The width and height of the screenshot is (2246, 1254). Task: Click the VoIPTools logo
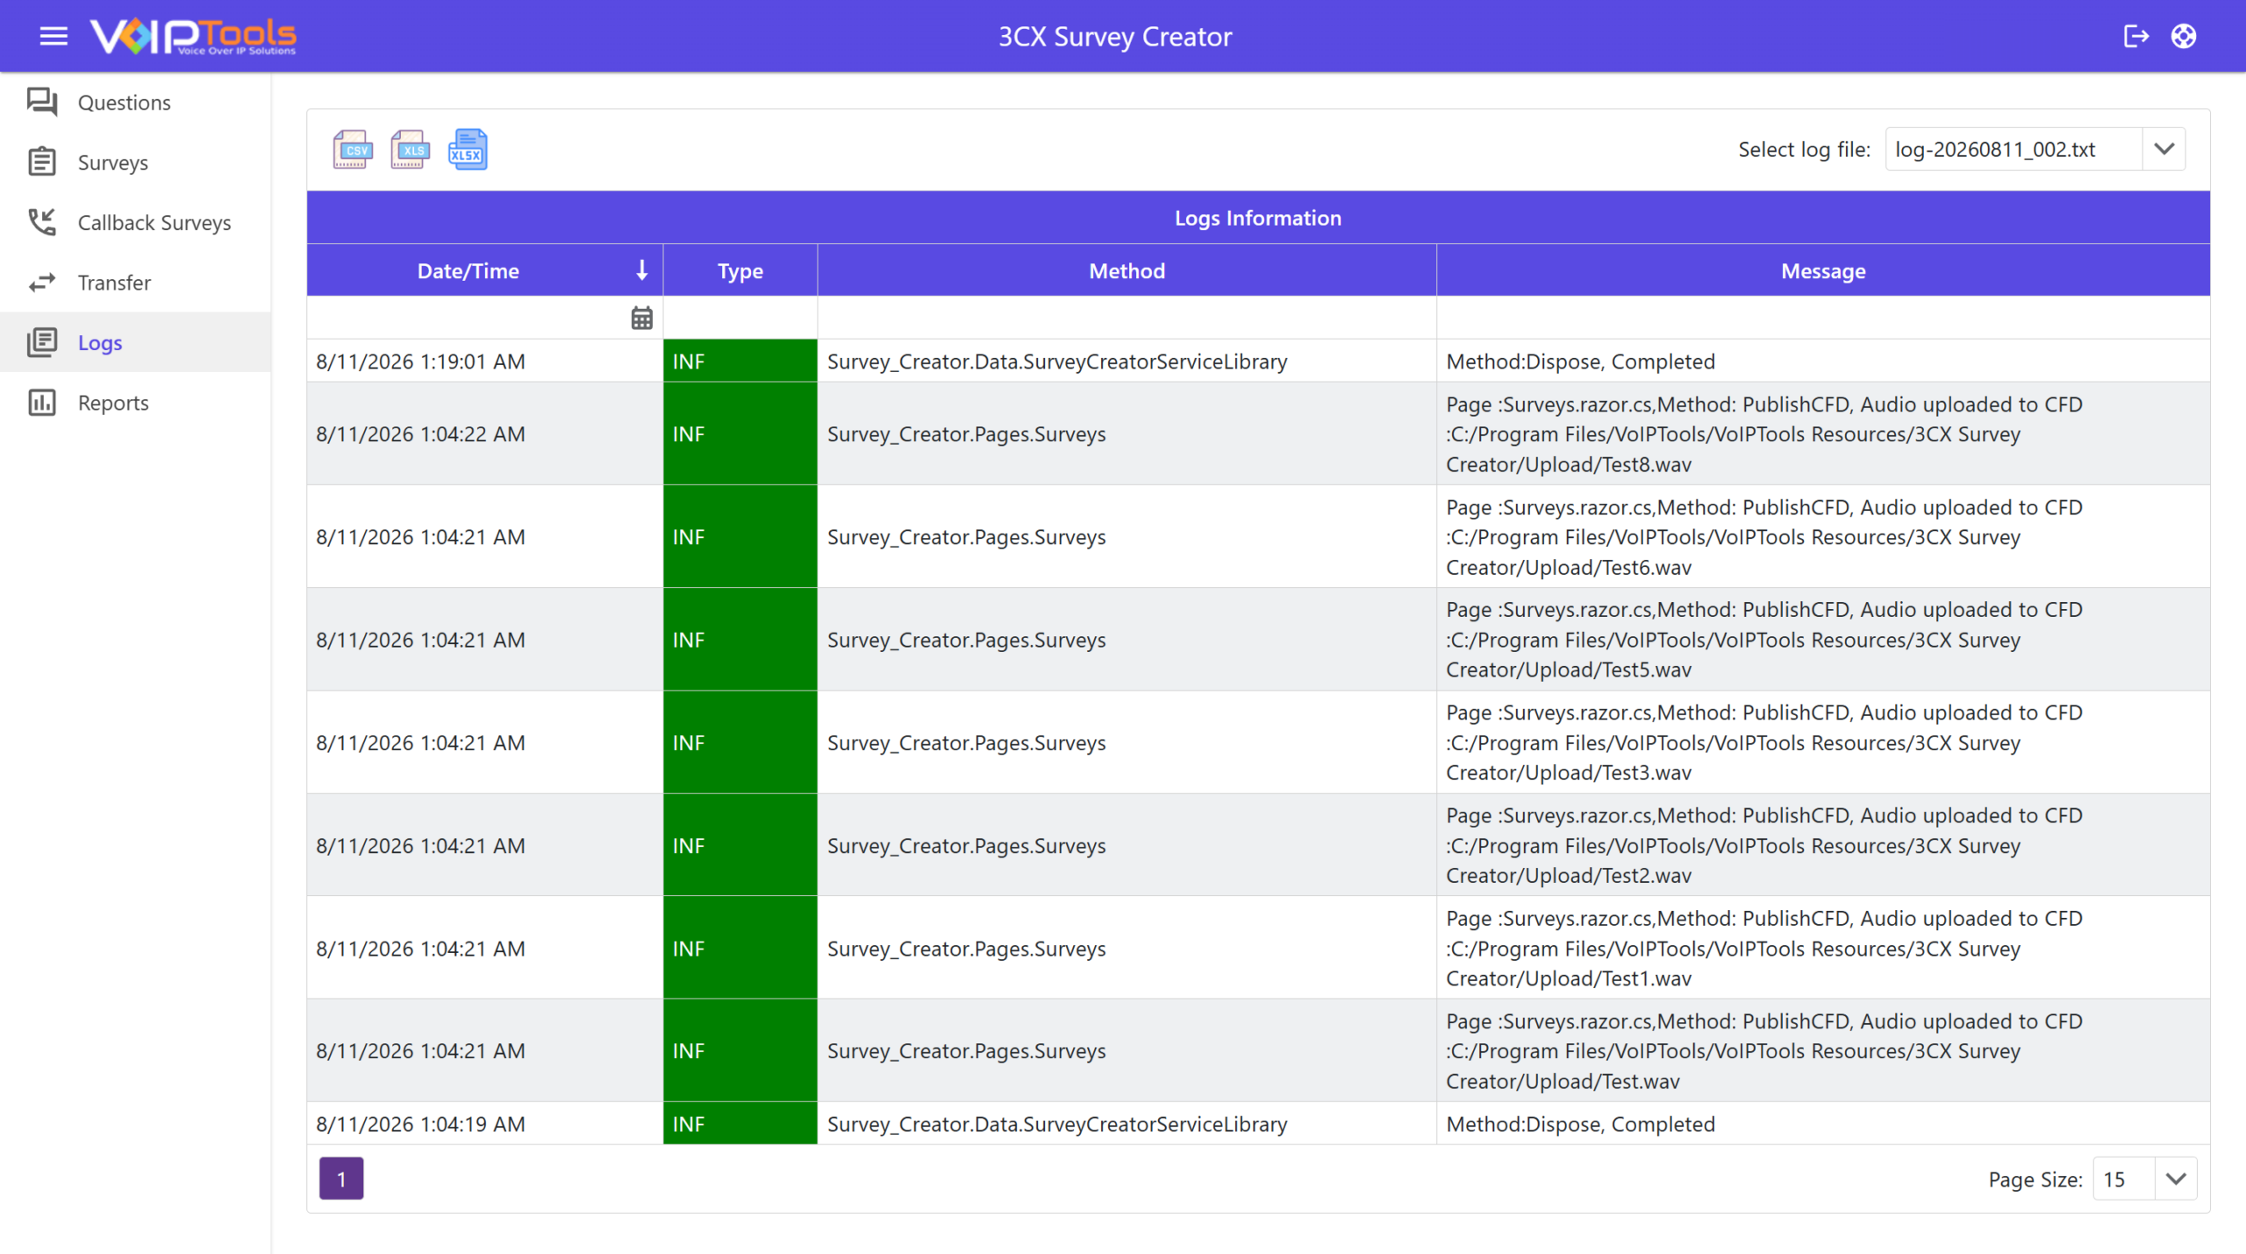click(193, 36)
